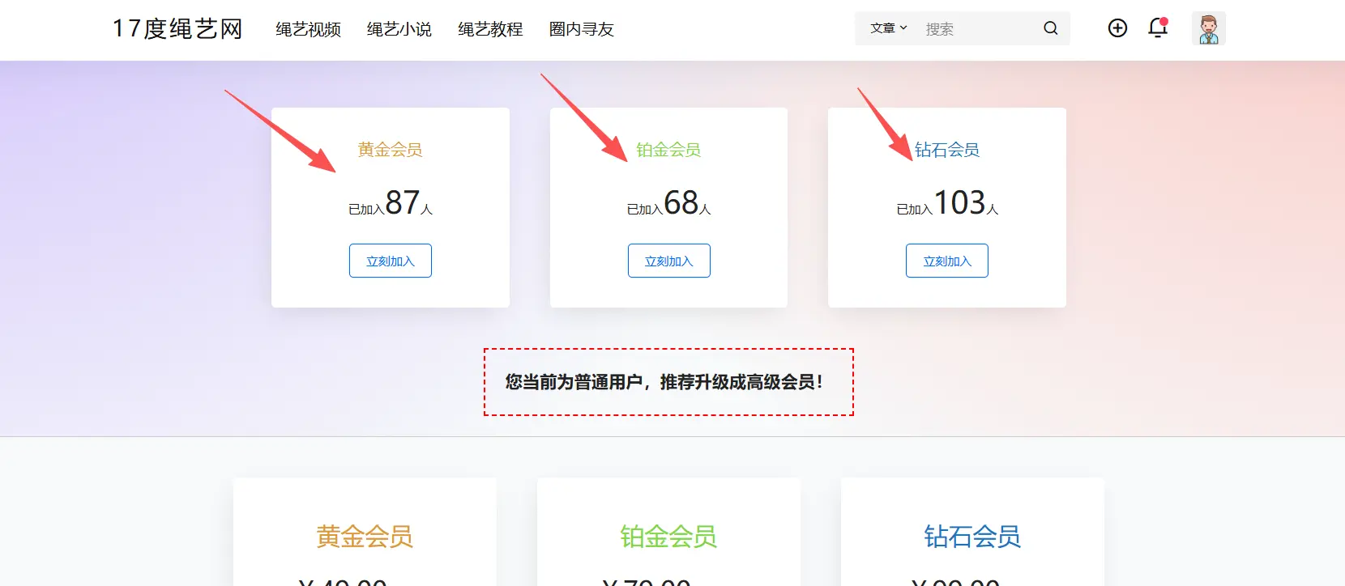Click the 黄金会员 title above 87 joined

[x=390, y=150]
